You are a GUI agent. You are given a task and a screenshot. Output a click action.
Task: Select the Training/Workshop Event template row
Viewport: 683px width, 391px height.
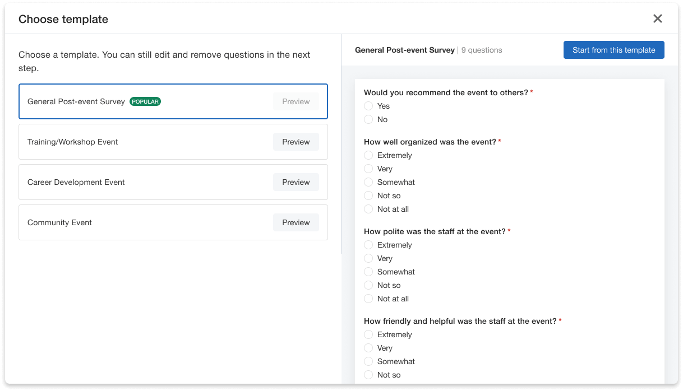pos(73,142)
